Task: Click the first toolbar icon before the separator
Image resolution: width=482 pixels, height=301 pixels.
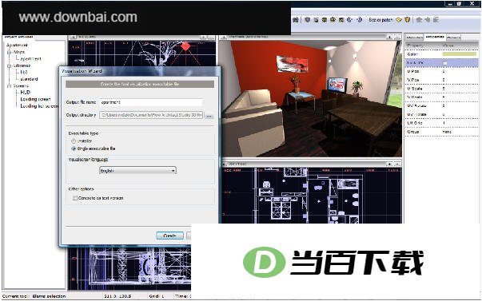Action: [296, 20]
